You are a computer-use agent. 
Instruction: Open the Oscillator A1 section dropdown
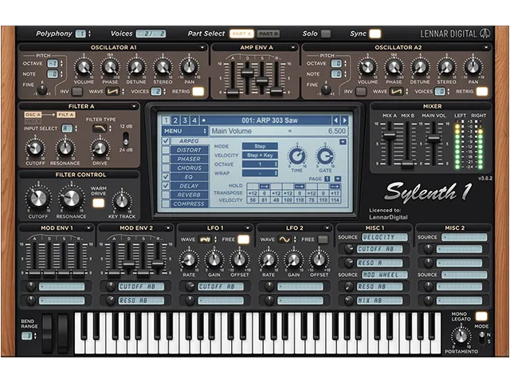click(x=202, y=48)
